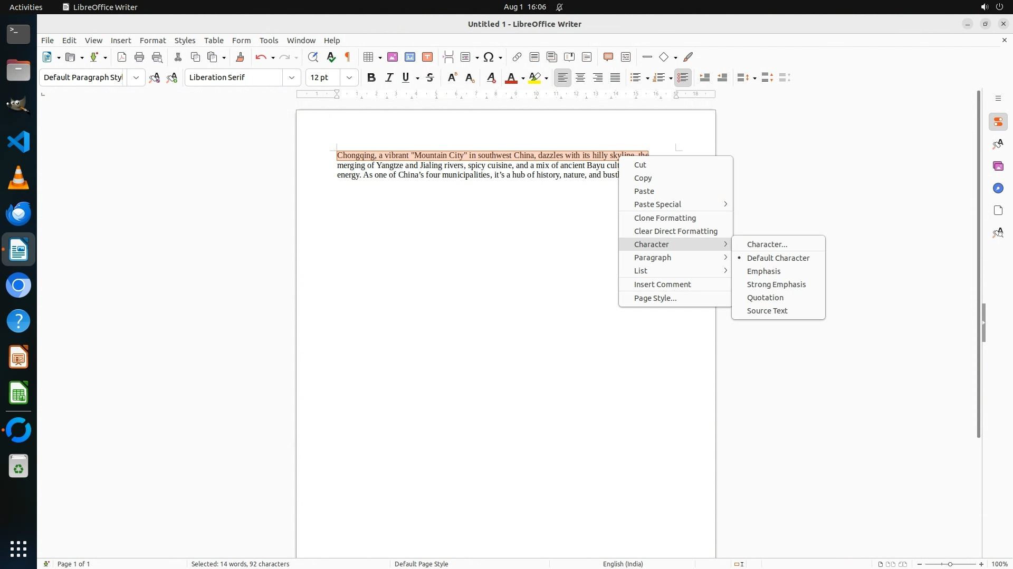Click the Clone Formatting paintbrush icon
The height and width of the screenshot is (569, 1013).
(x=240, y=57)
